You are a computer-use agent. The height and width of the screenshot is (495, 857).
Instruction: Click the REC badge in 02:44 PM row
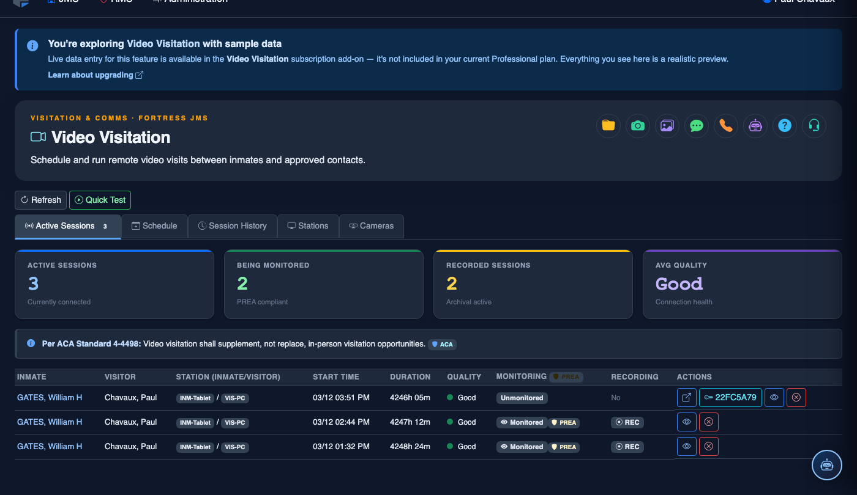pyautogui.click(x=627, y=422)
